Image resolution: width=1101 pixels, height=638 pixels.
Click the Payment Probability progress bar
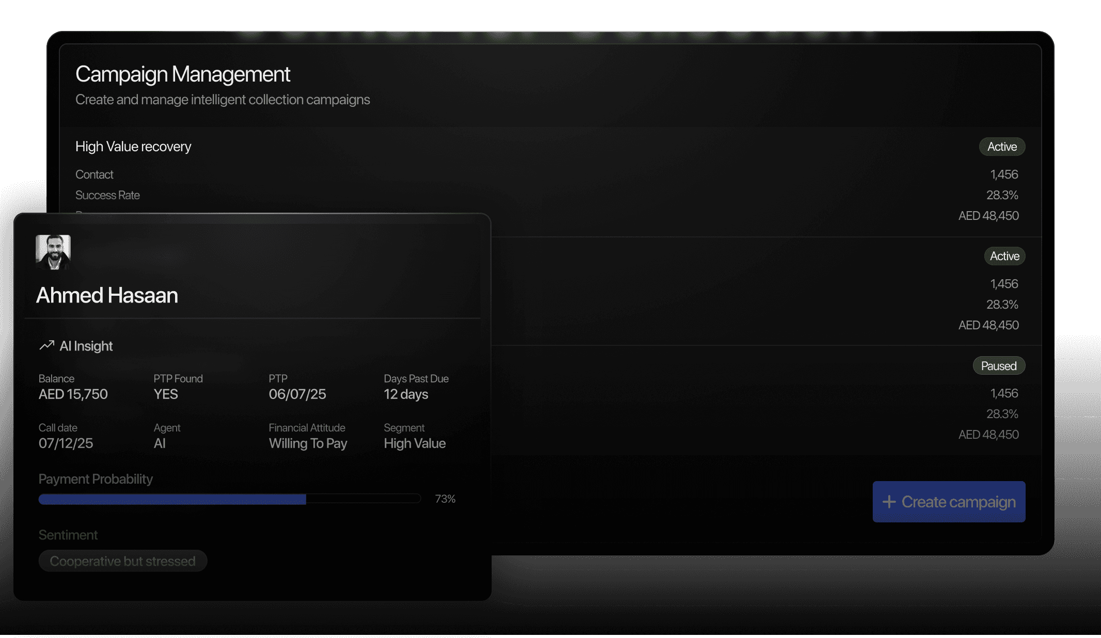(x=229, y=499)
